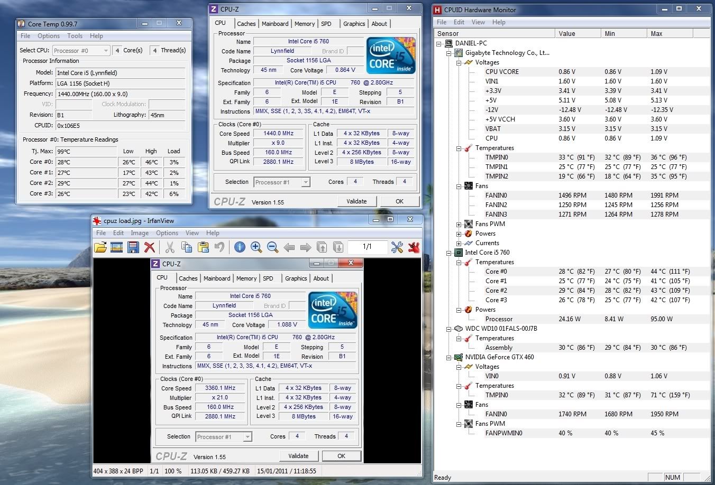Save image with IrfanView floppy icon
Screen dimensions: 715x485
(133, 247)
